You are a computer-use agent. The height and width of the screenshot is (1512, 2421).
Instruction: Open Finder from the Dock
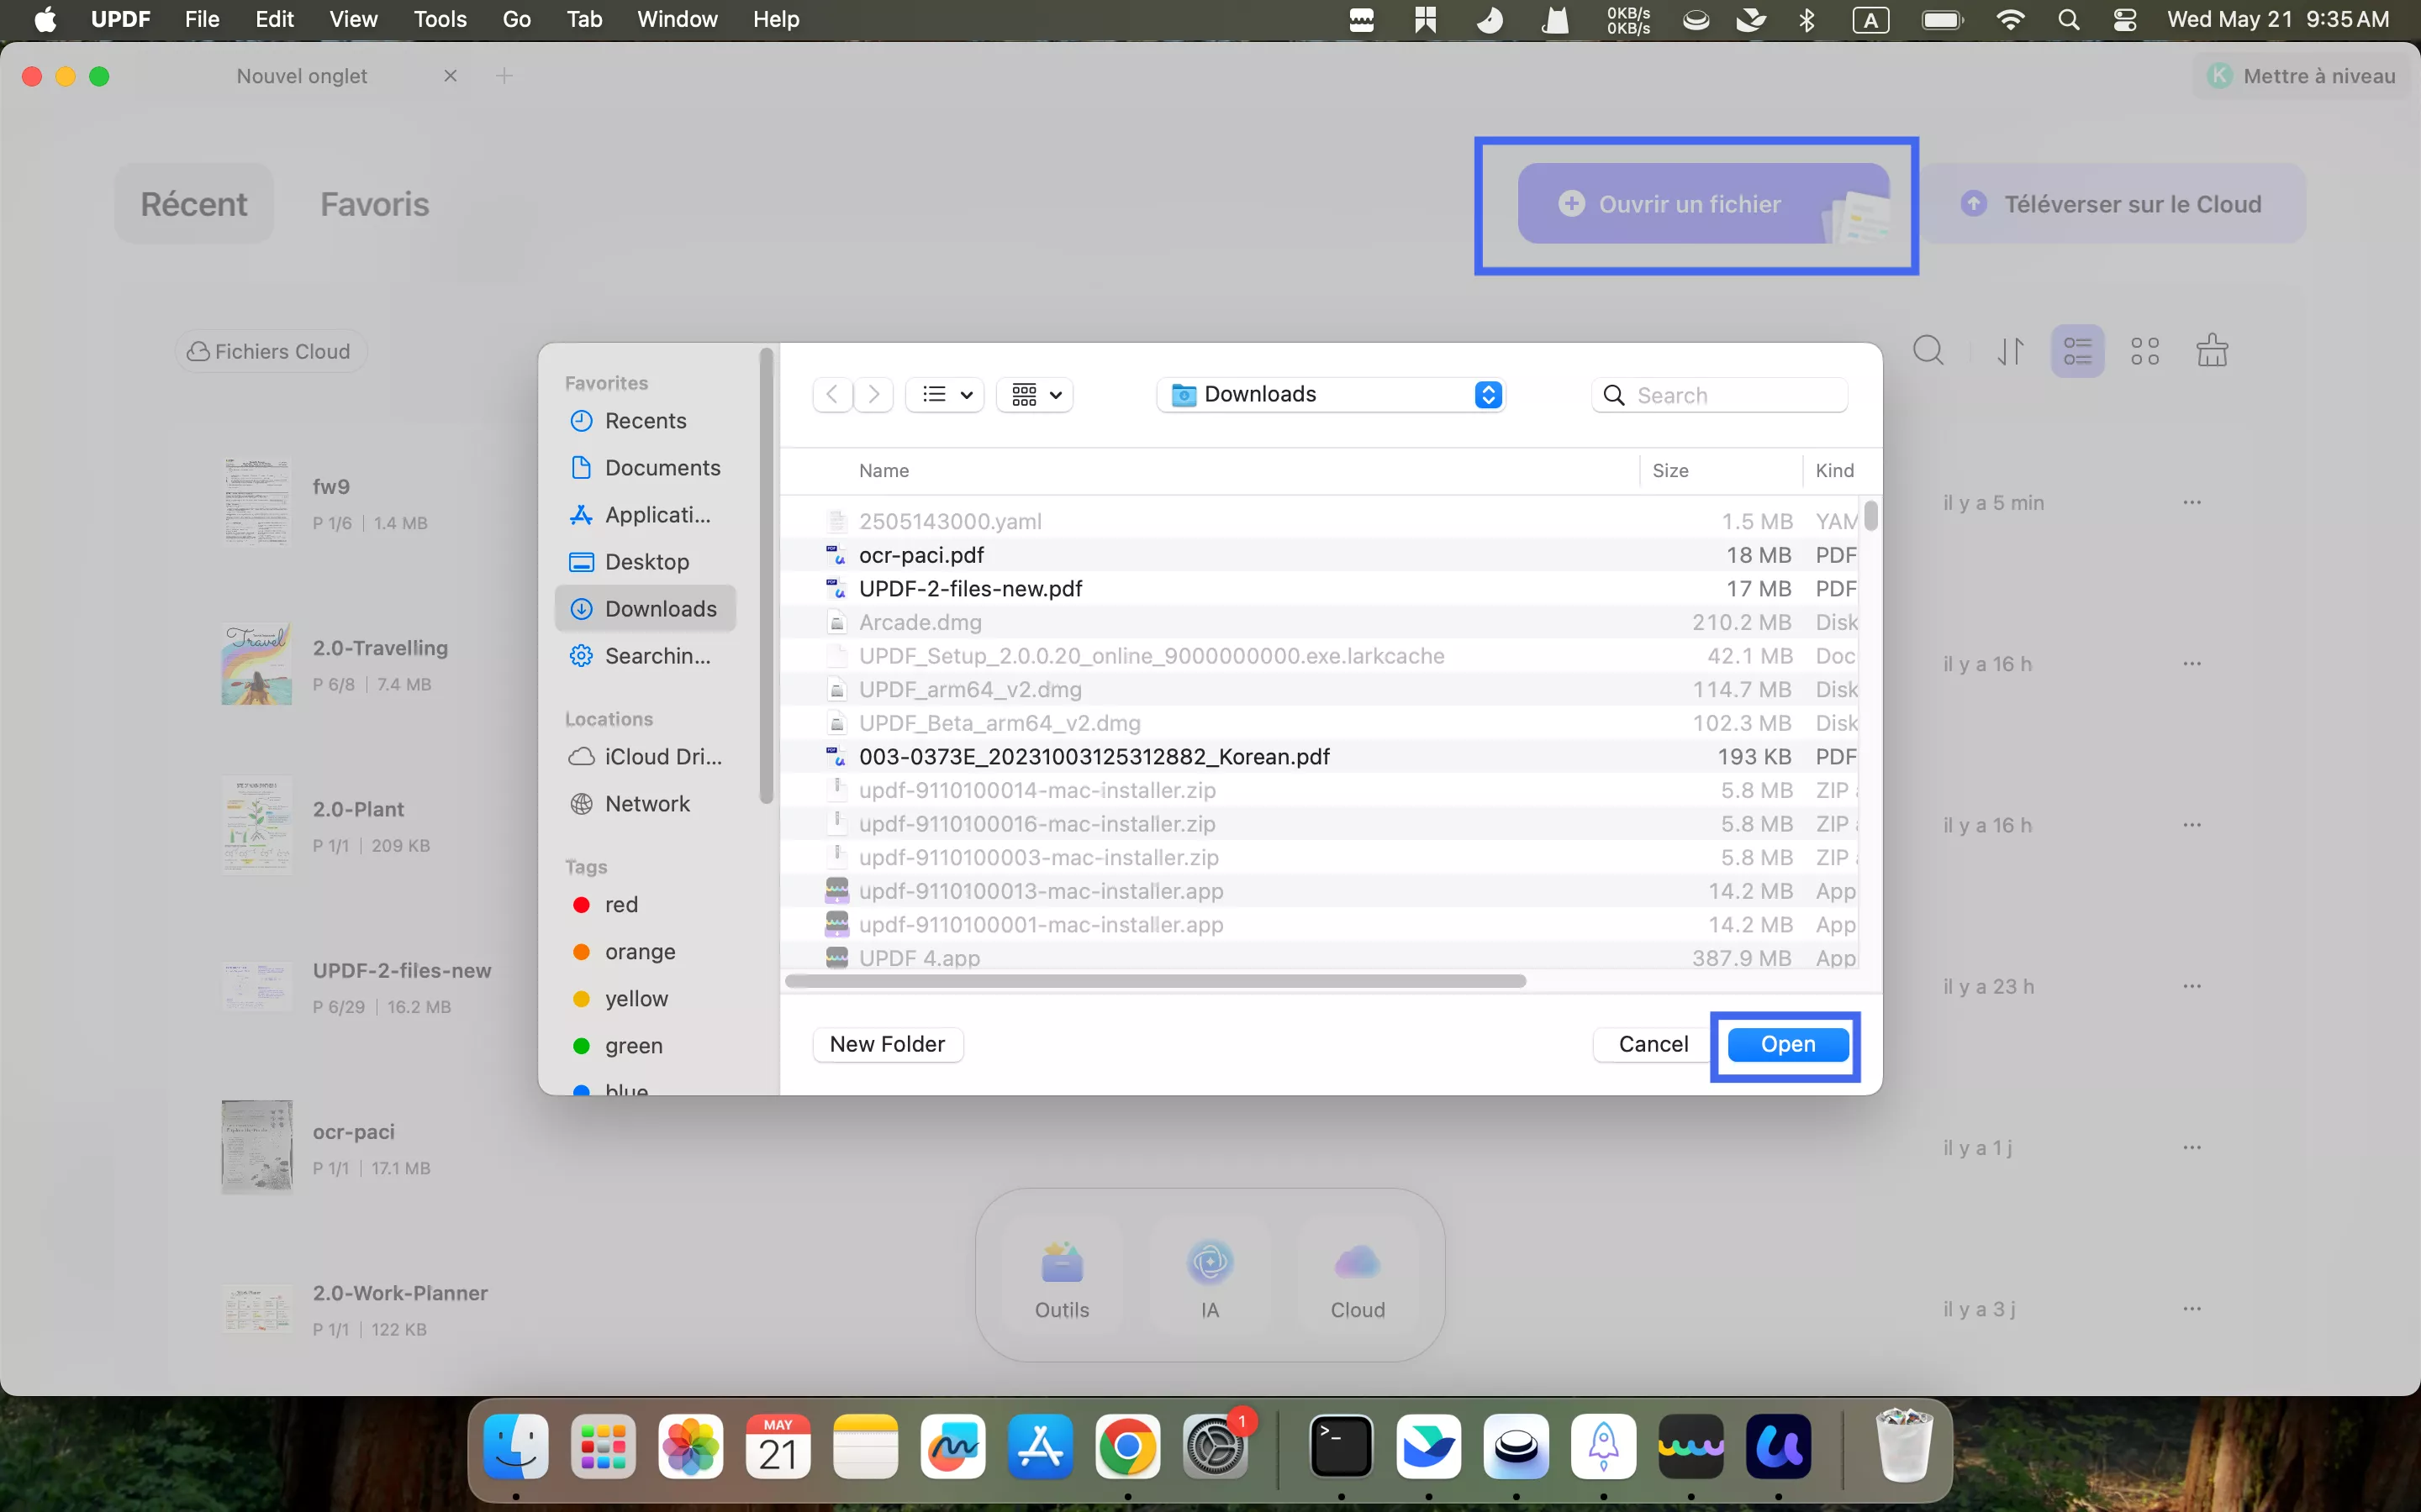click(x=516, y=1446)
